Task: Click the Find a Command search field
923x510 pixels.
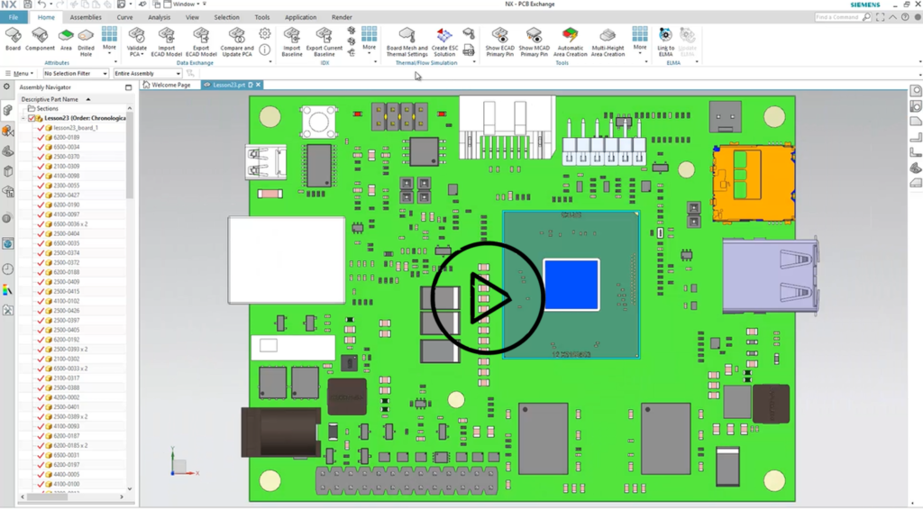Action: click(x=846, y=17)
